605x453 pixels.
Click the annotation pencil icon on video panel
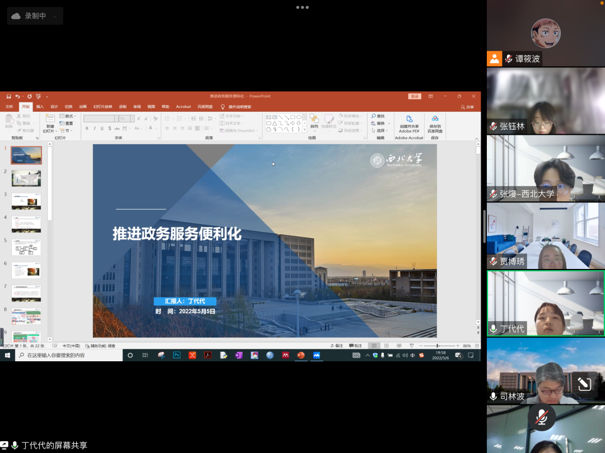[x=584, y=384]
